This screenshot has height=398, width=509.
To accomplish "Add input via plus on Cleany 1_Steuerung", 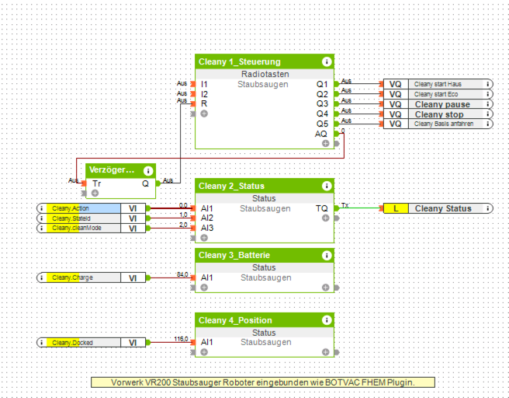I will [204, 113].
